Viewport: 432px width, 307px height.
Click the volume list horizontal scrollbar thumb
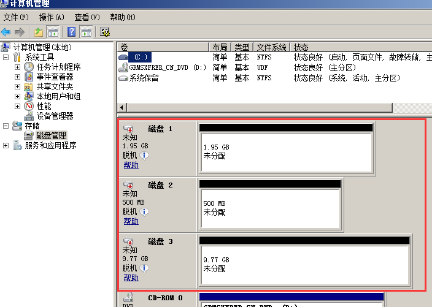260,108
